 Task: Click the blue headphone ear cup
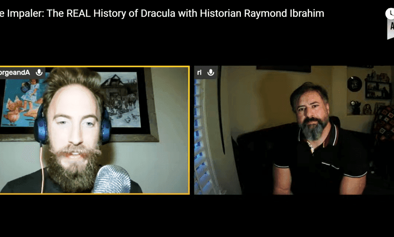[x=41, y=128]
